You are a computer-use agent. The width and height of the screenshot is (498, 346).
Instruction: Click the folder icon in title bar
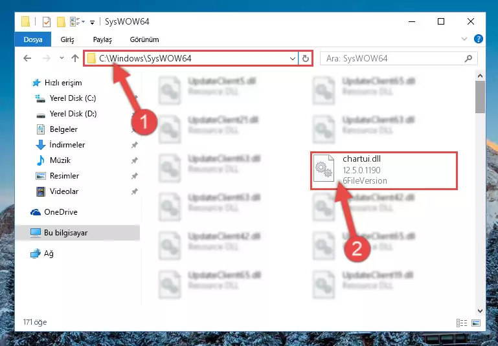click(25, 21)
